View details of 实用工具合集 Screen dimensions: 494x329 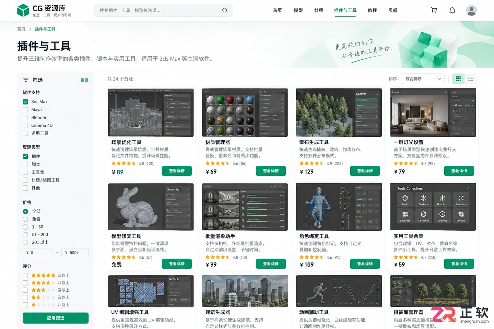pos(459,264)
